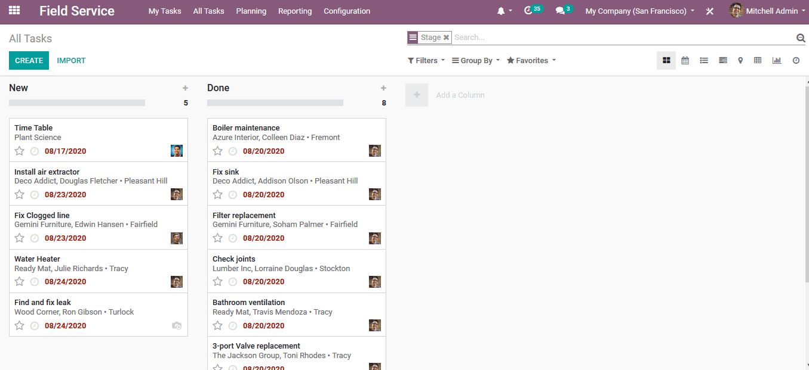Image resolution: width=809 pixels, height=370 pixels.
Task: Click activity clock on Check joints card
Action: (x=233, y=282)
